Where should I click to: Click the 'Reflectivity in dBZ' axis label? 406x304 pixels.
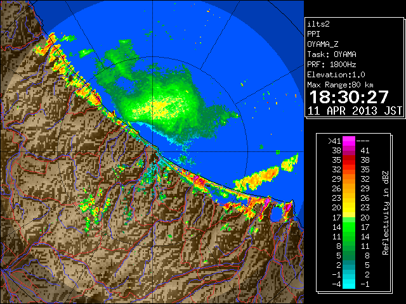coord(386,213)
